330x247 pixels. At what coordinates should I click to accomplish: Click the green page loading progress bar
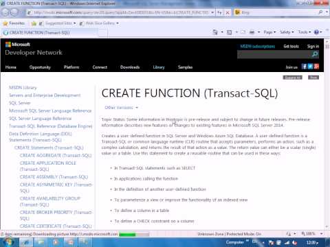134,234
